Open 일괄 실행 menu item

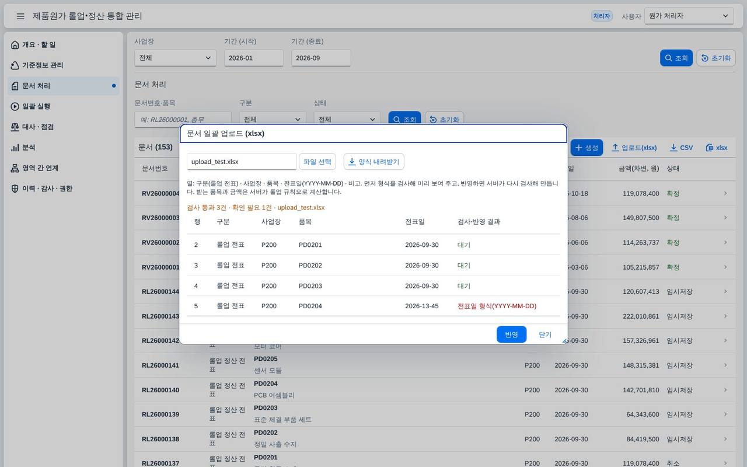tap(63, 106)
